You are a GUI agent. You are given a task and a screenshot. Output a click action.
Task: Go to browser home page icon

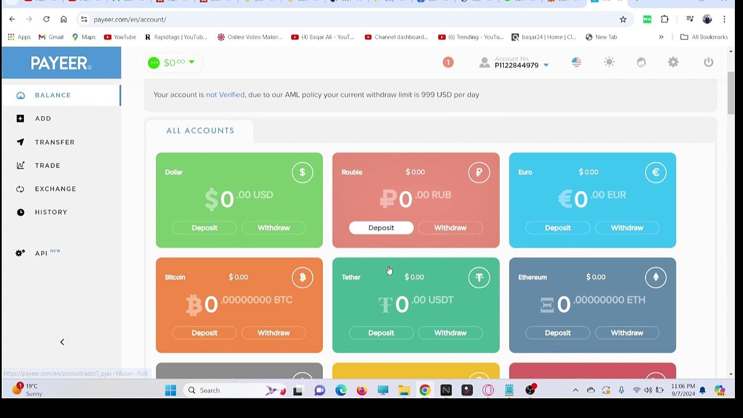pyautogui.click(x=64, y=19)
